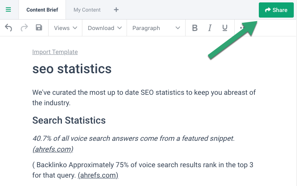Add a new tab with plus icon
The height and width of the screenshot is (186, 297).
click(116, 10)
